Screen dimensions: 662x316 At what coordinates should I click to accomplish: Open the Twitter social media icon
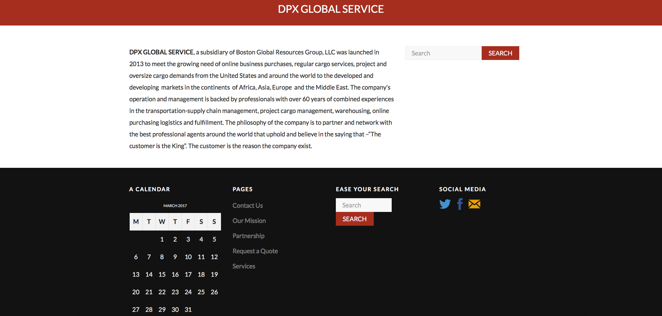pos(445,204)
